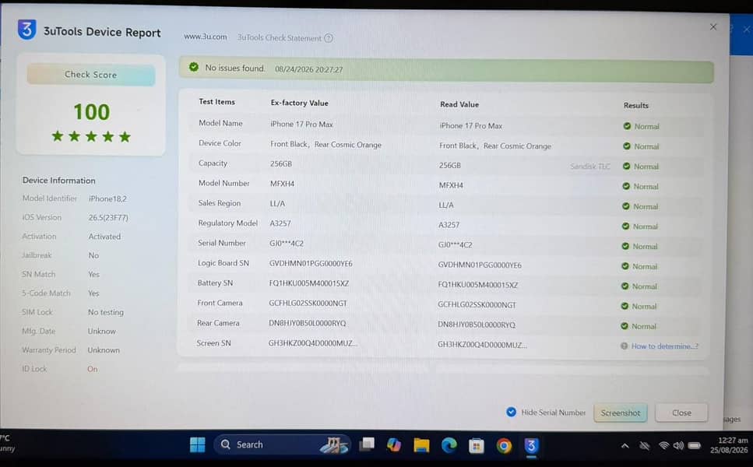
Task: Click the Normal check icon for Rear Camera
Action: point(624,326)
